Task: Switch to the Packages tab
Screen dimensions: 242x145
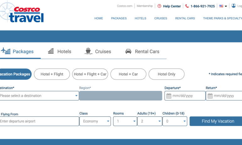Action: [x=20, y=51]
